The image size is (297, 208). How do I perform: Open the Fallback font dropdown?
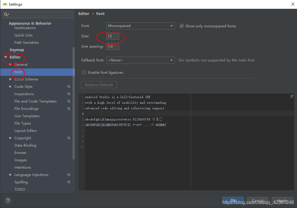(x=140, y=60)
